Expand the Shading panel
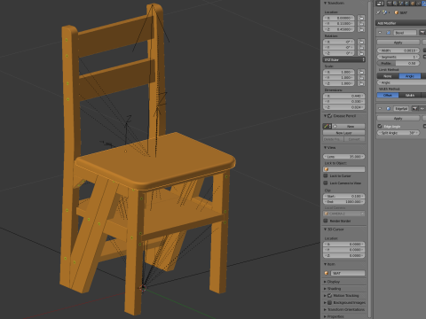Screen dimensions: 426x319 click(x=325, y=289)
